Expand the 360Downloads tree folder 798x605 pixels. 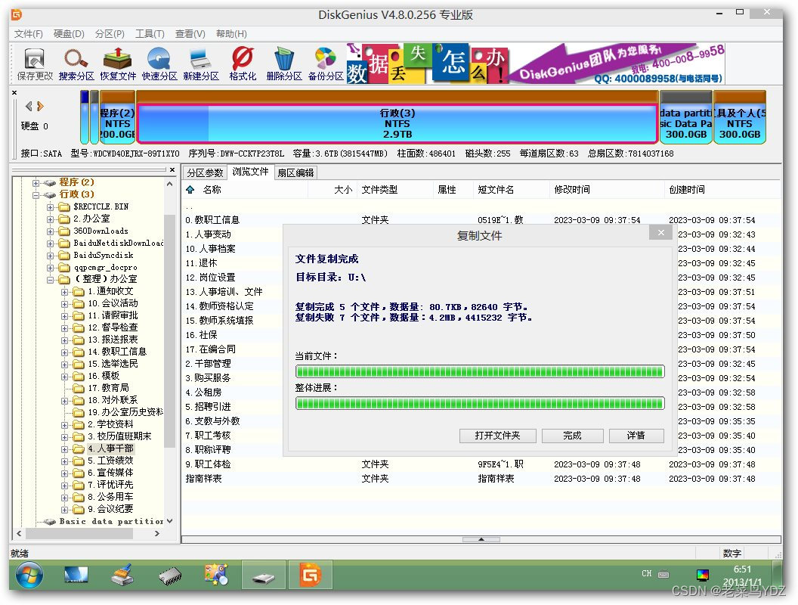50,231
